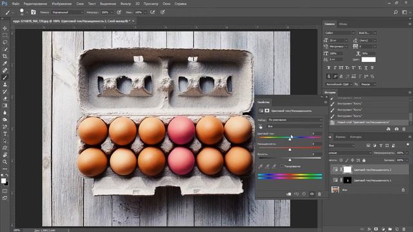Open the brush preset picker arrow

27,12
